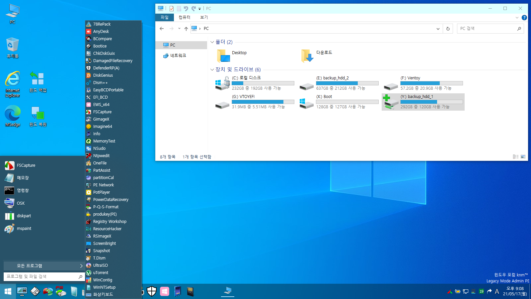This screenshot has height=299, width=531.
Task: Select MSedge desktop shortcut
Action: point(13,116)
